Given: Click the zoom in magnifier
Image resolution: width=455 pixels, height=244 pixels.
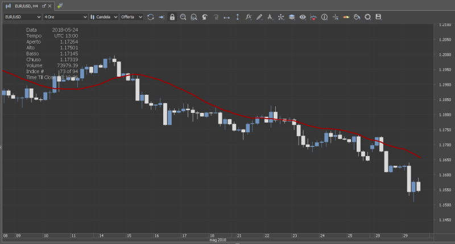Looking at the screenshot, I should click(x=183, y=17).
